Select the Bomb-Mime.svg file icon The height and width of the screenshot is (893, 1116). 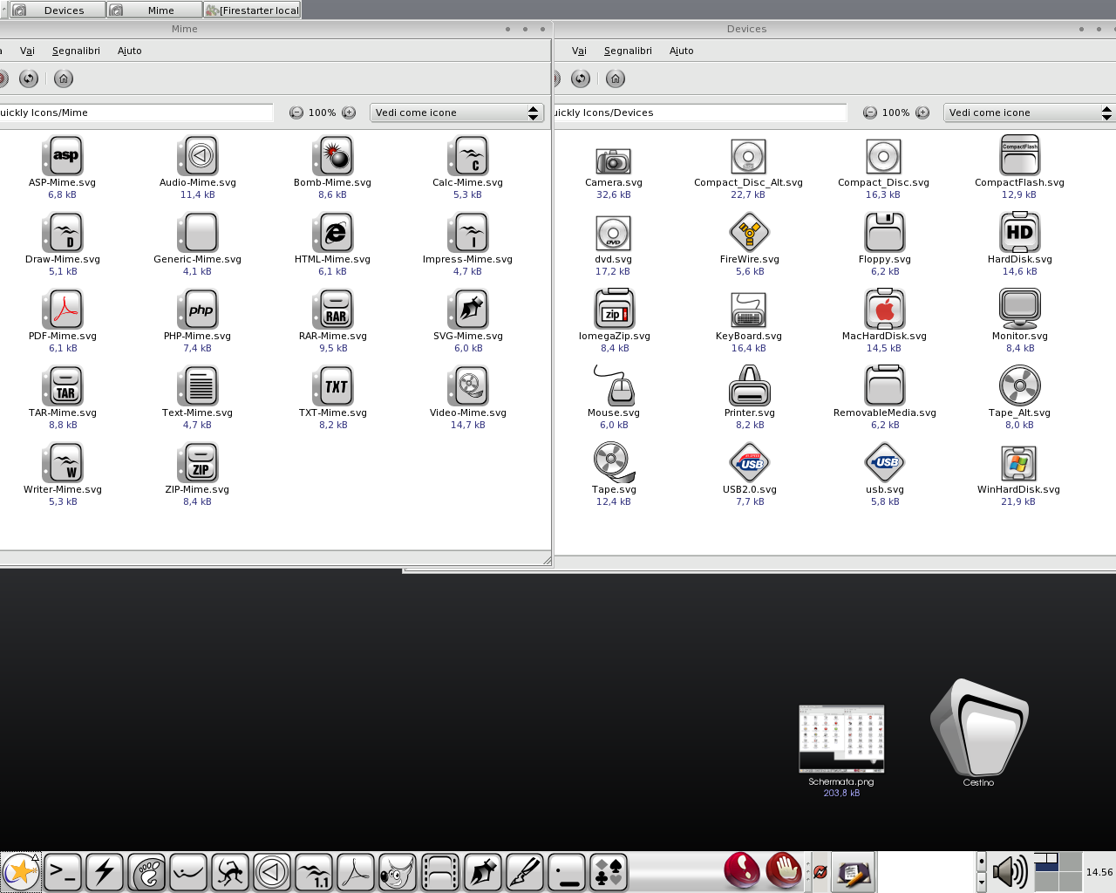(x=333, y=156)
